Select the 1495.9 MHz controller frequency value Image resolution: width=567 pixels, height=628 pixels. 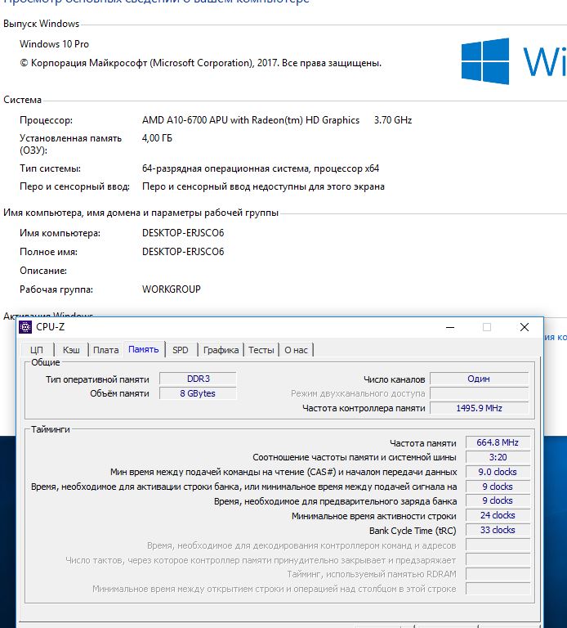(479, 408)
